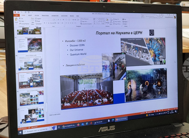Click Copy in the Clipboard group
The width and height of the screenshot is (189, 138).
[x=22, y=21]
